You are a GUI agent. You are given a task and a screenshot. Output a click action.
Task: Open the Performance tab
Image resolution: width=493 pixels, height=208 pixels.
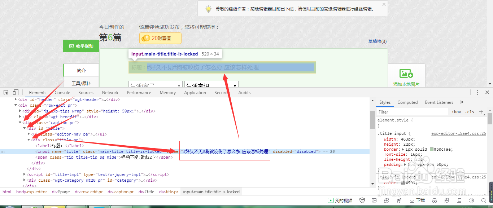(x=139, y=93)
